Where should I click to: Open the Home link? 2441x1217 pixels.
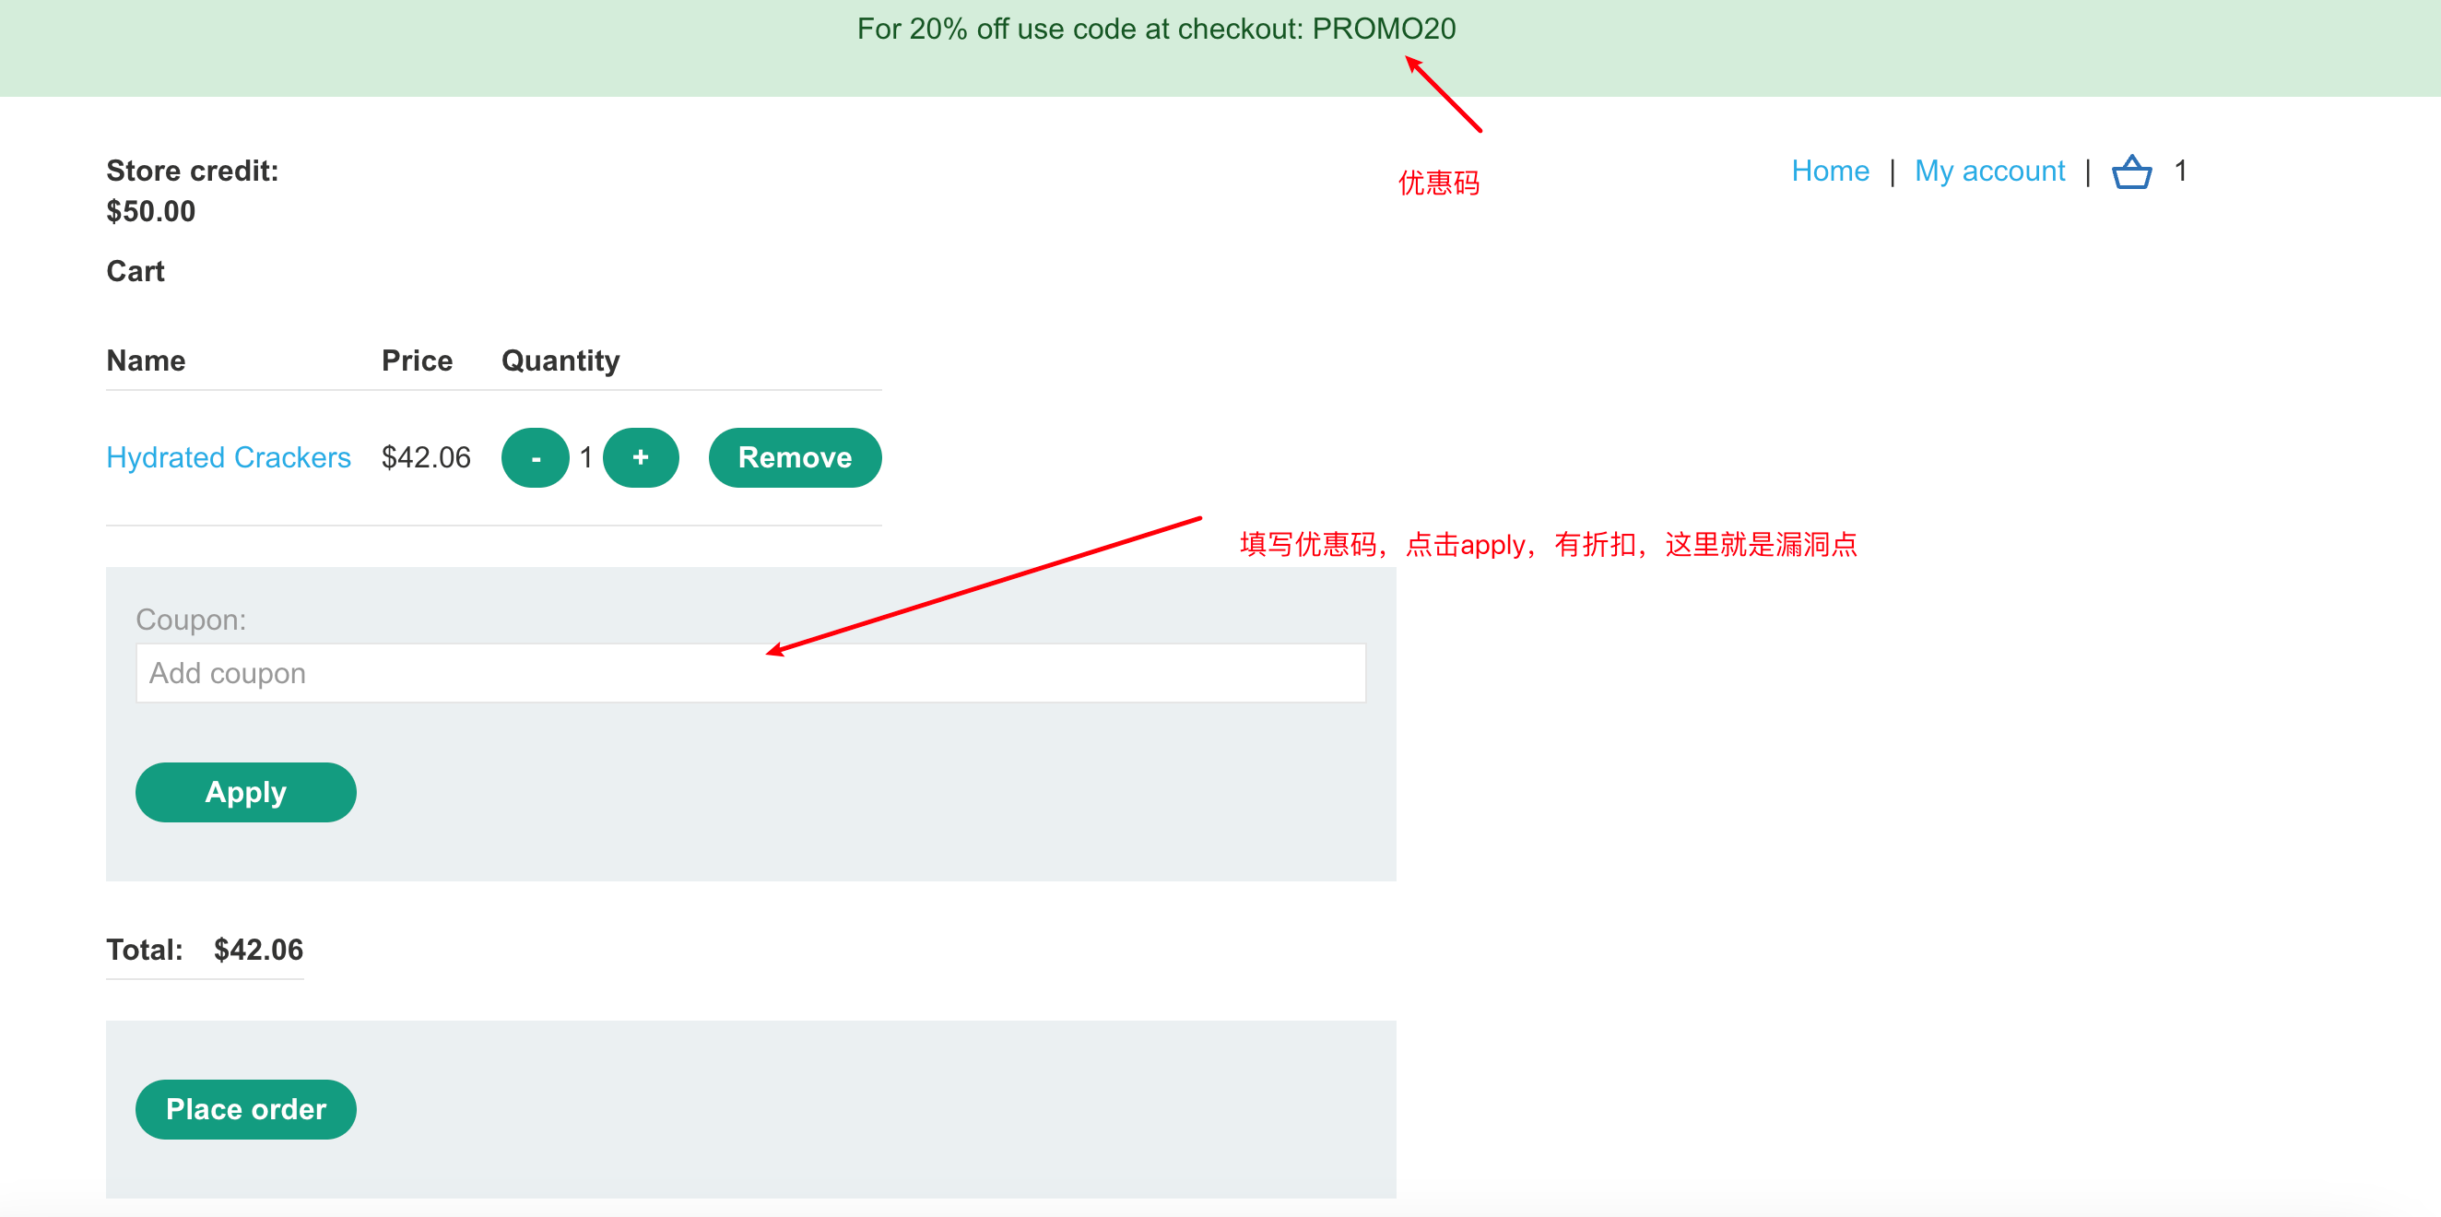1829,171
